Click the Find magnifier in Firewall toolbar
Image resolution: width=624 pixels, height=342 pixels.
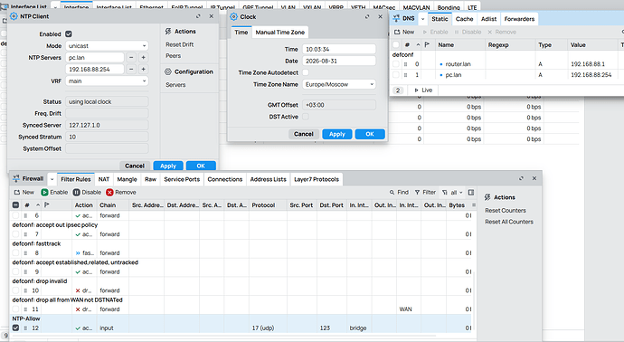tap(392, 193)
